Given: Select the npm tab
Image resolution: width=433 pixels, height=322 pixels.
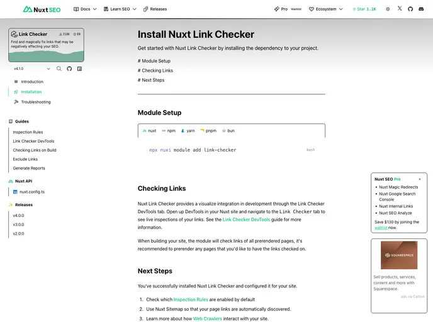Looking at the screenshot, I should [x=169, y=131].
